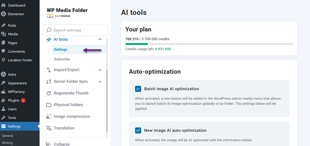This screenshot has width=310, height=146.
Task: Click the Physical folders folder icon
Action: 49,105
